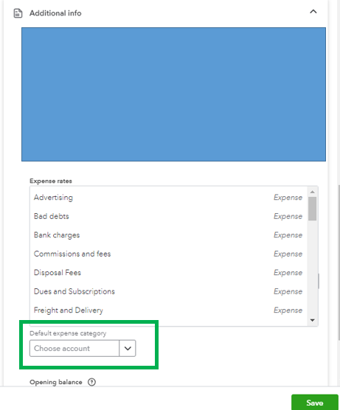Select Dues and Subscriptions account
This screenshot has width=340, height=410.
pyautogui.click(x=168, y=291)
